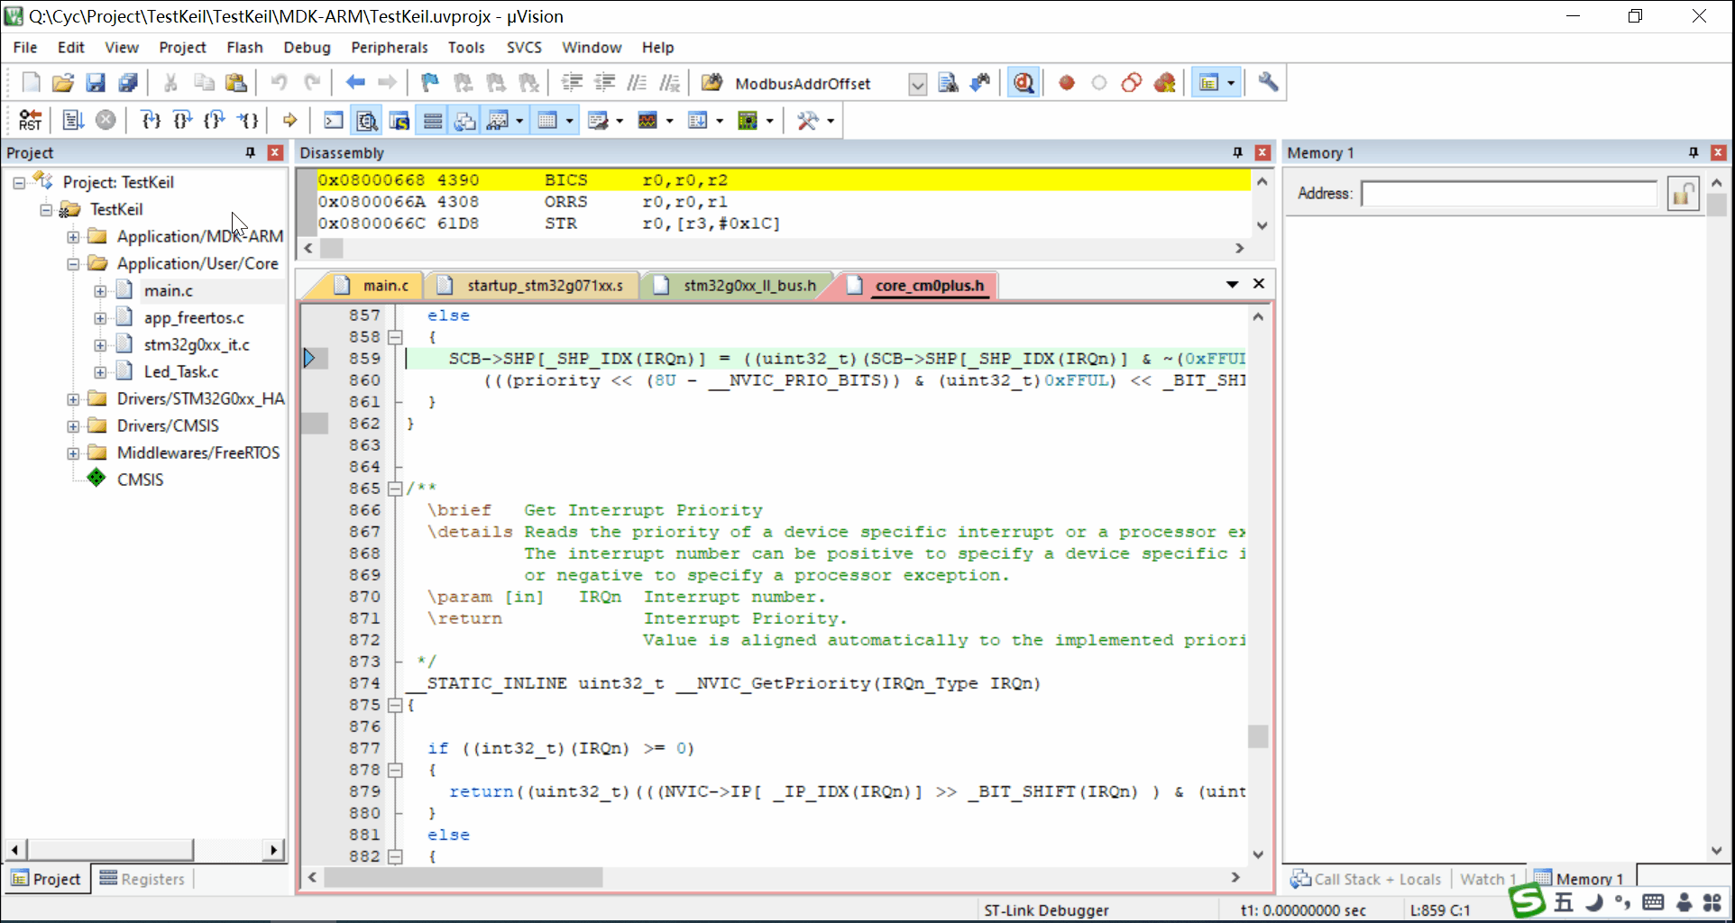Click the Memory 1 Address input field
This screenshot has width=1735, height=923.
[x=1509, y=194]
